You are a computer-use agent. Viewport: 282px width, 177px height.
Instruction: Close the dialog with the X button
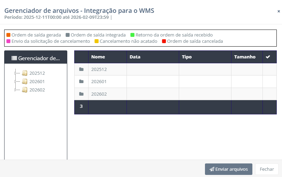point(279,11)
